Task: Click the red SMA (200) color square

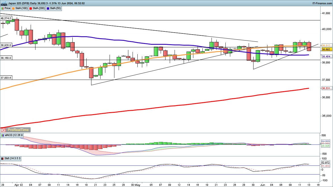Action: (31, 8)
